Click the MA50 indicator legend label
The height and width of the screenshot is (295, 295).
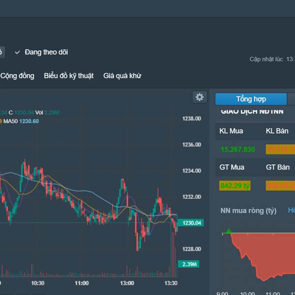tap(11, 121)
